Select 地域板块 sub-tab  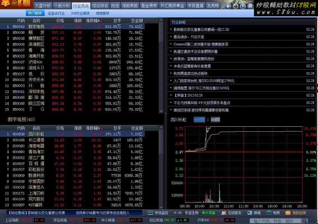click(x=103, y=13)
